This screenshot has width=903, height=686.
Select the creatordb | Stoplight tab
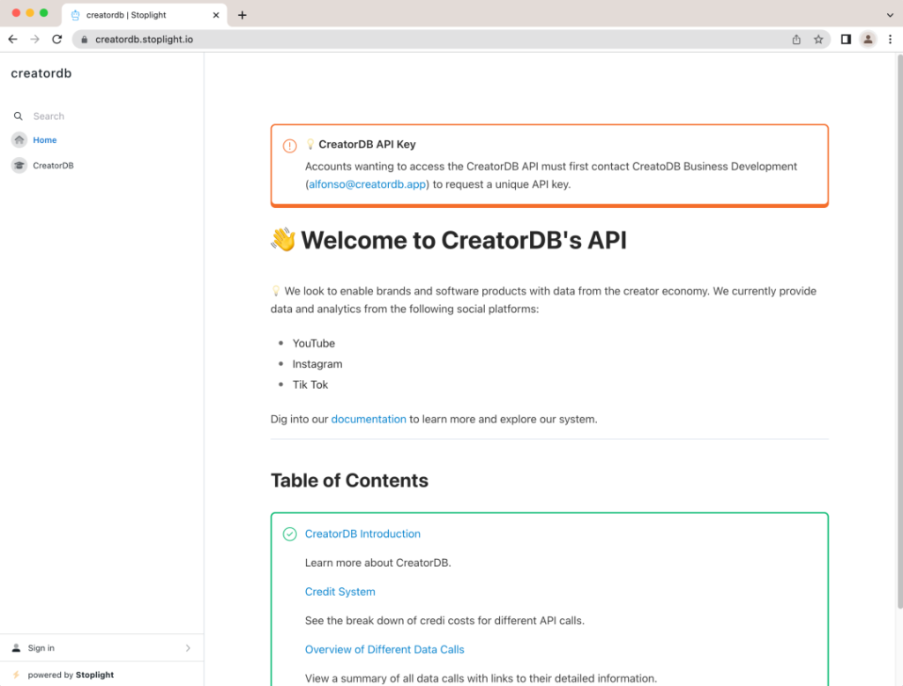(144, 15)
